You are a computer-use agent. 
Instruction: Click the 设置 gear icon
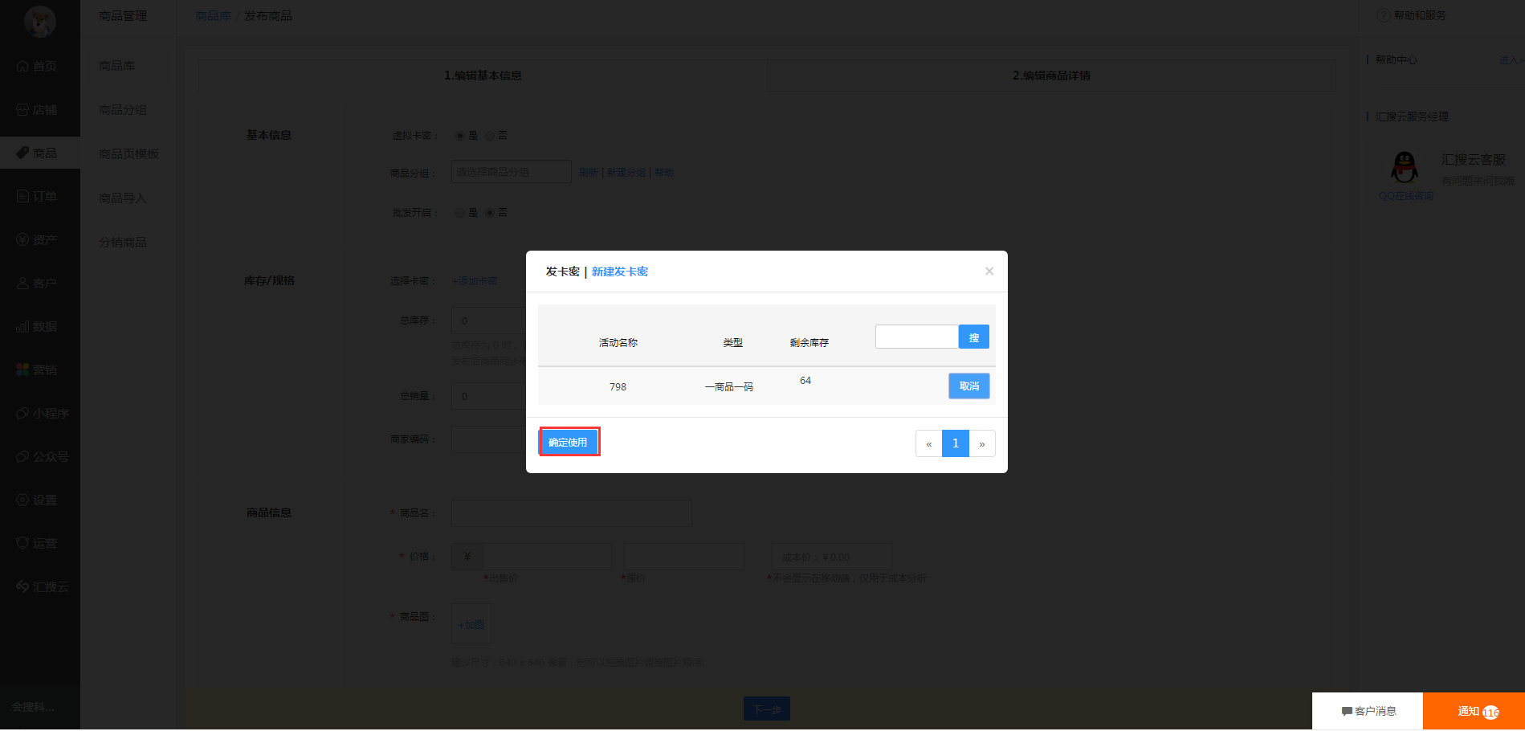pos(22,500)
